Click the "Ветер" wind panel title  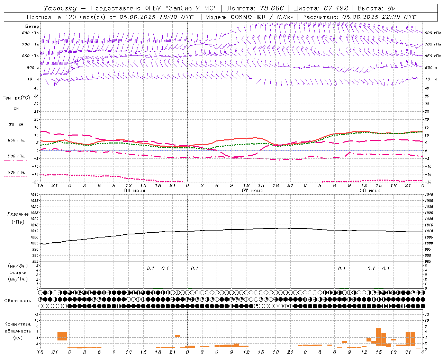tap(32, 26)
